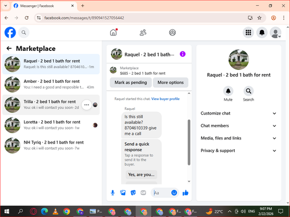Screen dimensions: 290x217
Task: Launch Microsoft Edge from taskbar
Action: click(x=45, y=211)
